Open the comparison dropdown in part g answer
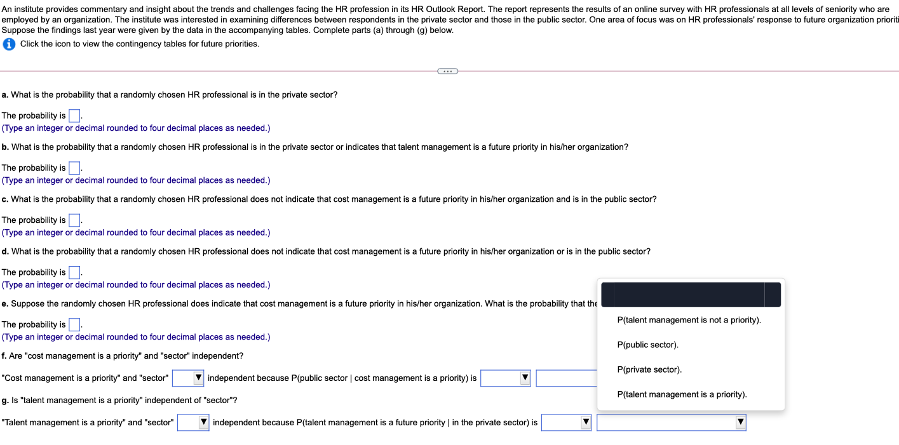 [x=565, y=422]
